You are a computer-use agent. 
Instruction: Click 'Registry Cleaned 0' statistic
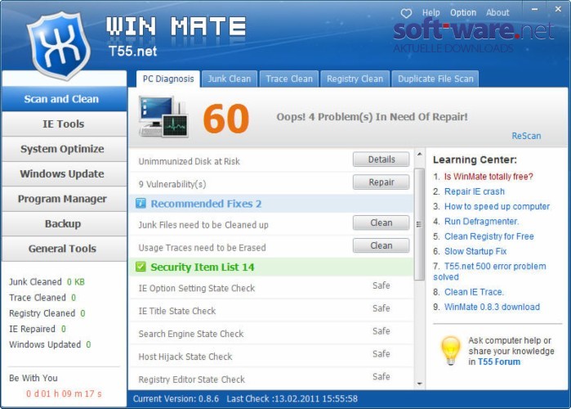(47, 313)
